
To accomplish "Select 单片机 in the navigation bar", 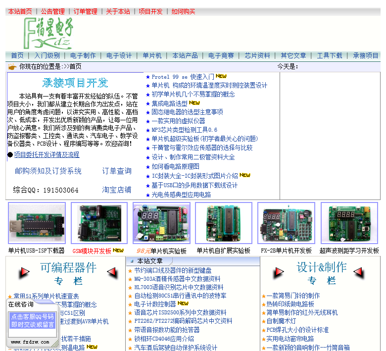I will (152, 55).
